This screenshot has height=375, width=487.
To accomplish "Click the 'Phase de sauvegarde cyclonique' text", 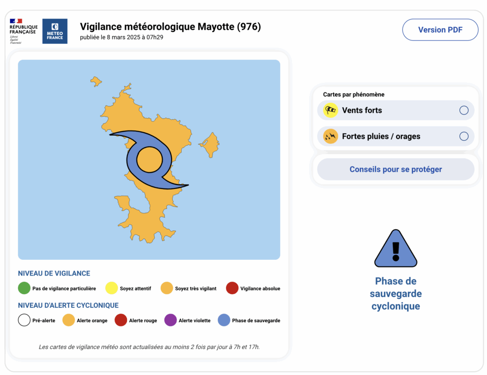I will [396, 294].
